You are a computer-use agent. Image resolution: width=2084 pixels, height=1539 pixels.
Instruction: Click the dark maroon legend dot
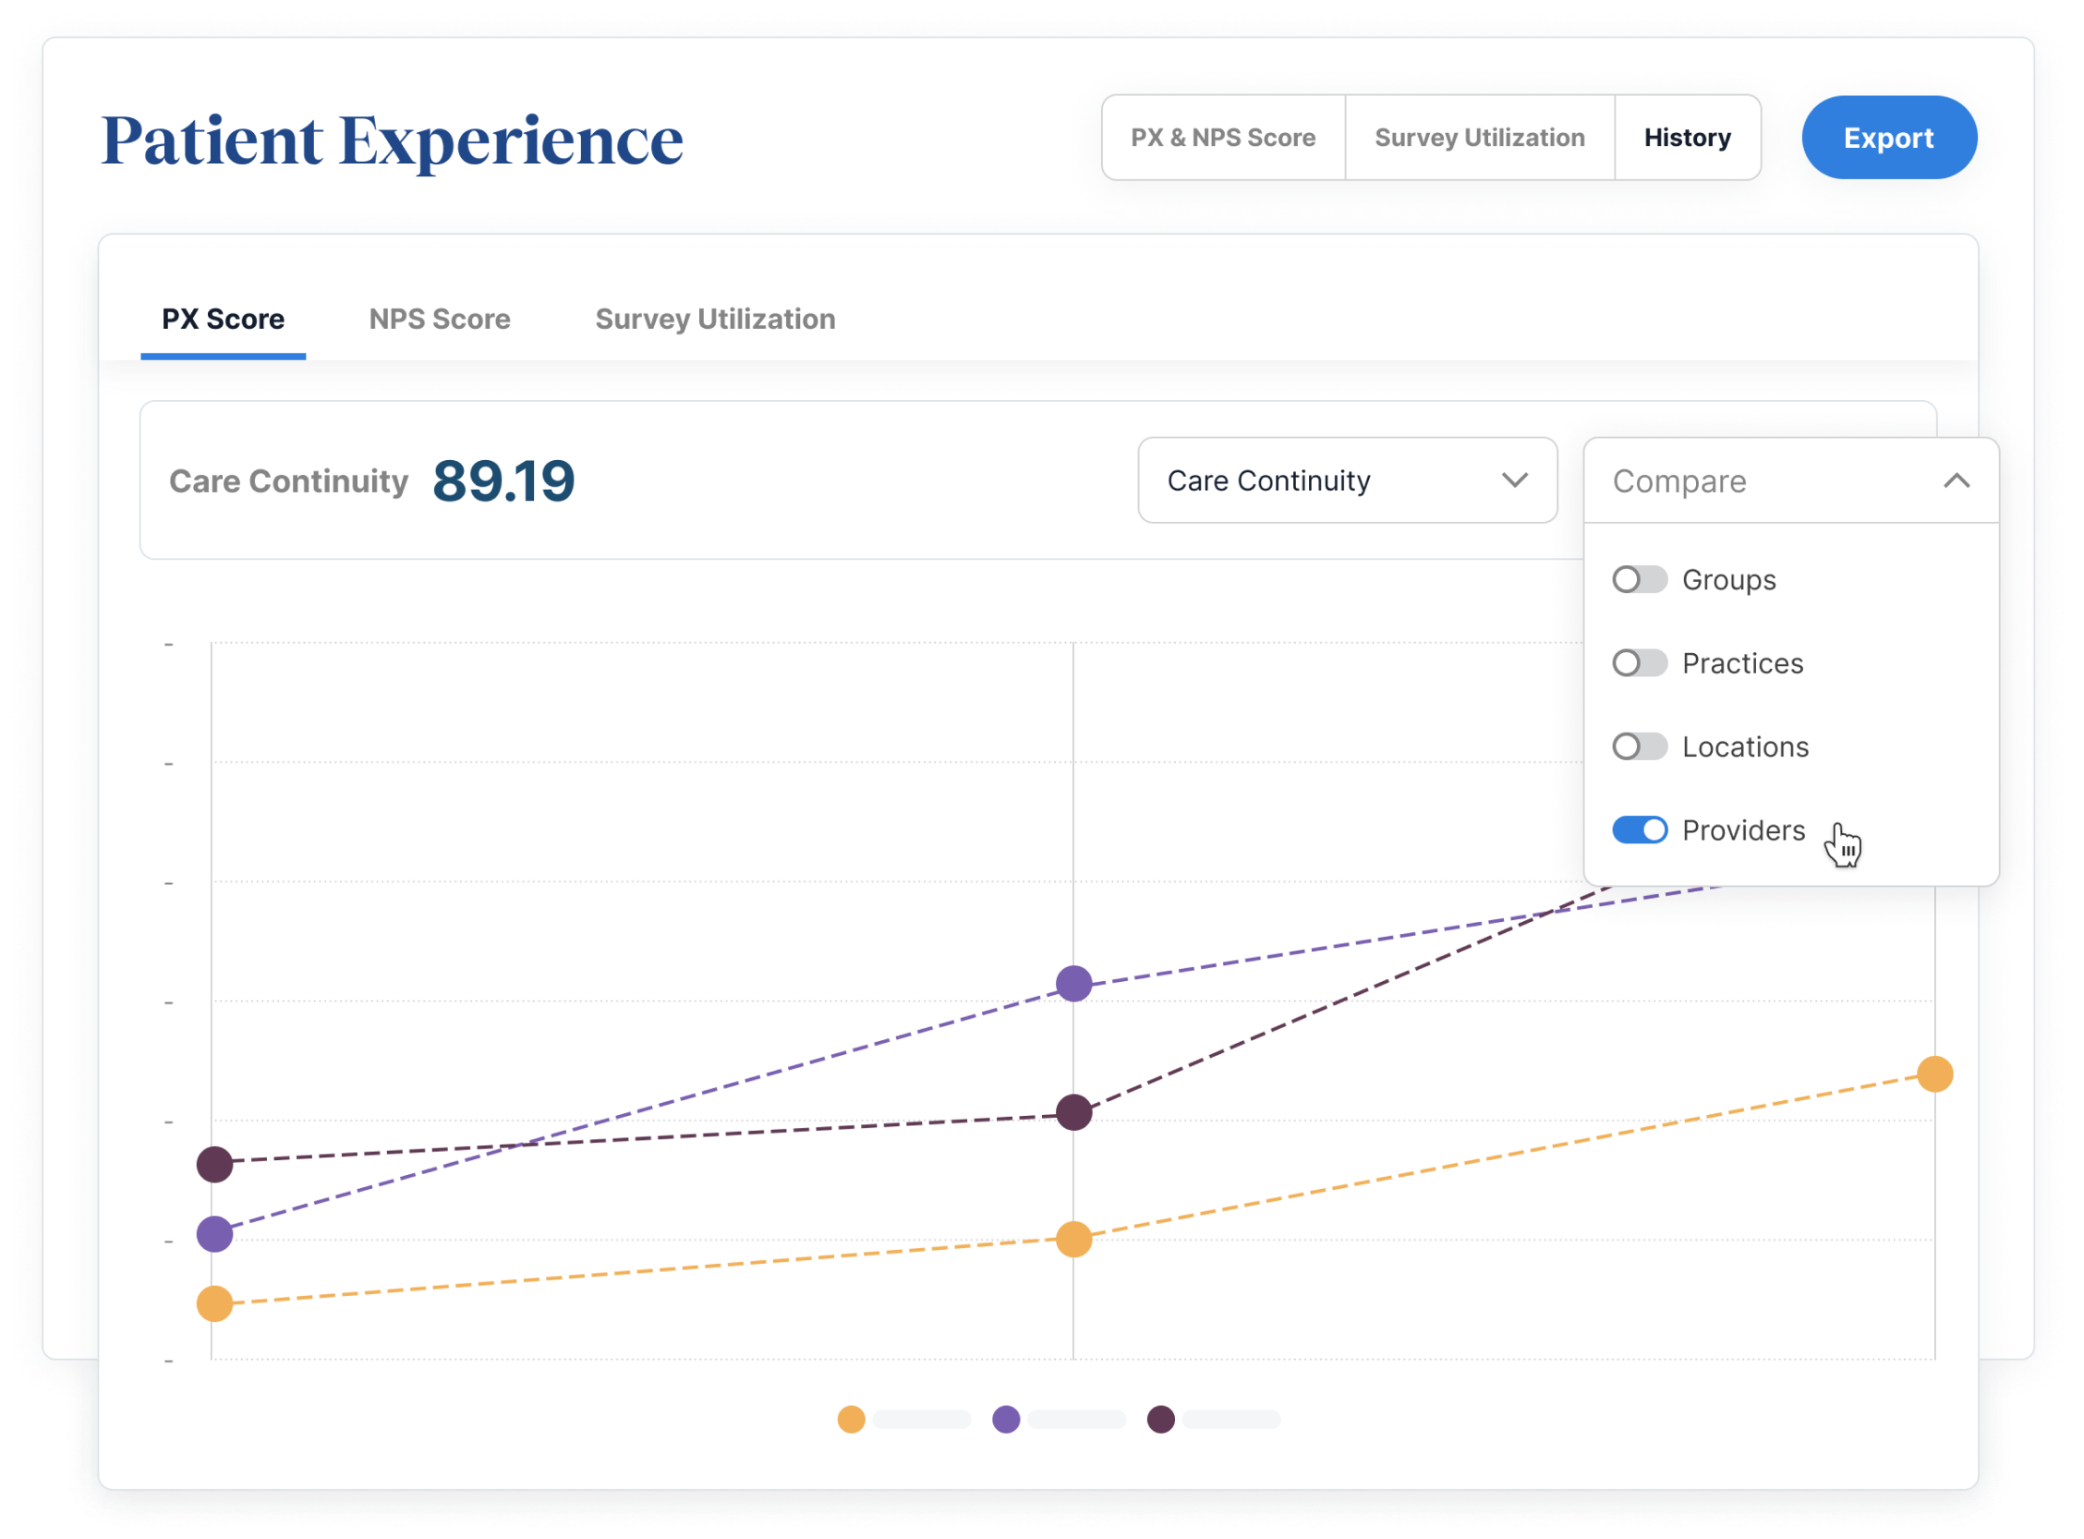1160,1419
